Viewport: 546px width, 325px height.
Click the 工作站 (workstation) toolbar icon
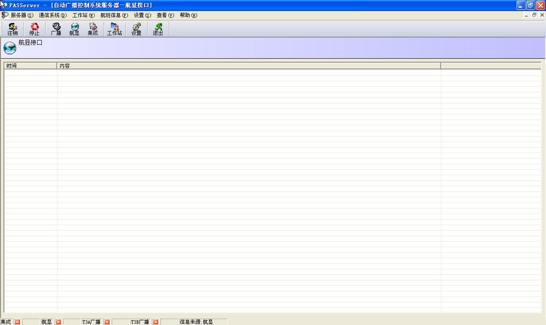tap(114, 29)
